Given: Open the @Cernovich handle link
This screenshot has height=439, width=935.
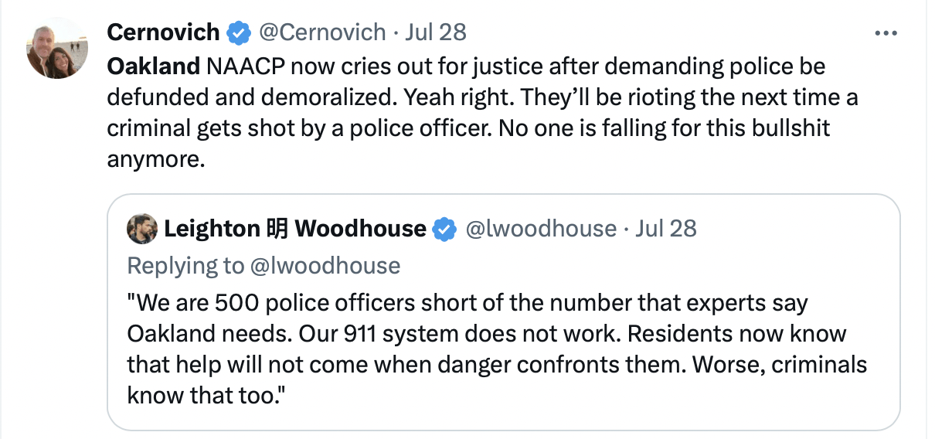Looking at the screenshot, I should pos(321,32).
